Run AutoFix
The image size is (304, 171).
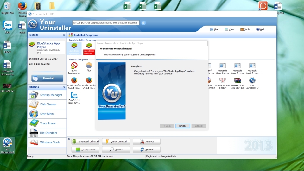tap(147, 141)
